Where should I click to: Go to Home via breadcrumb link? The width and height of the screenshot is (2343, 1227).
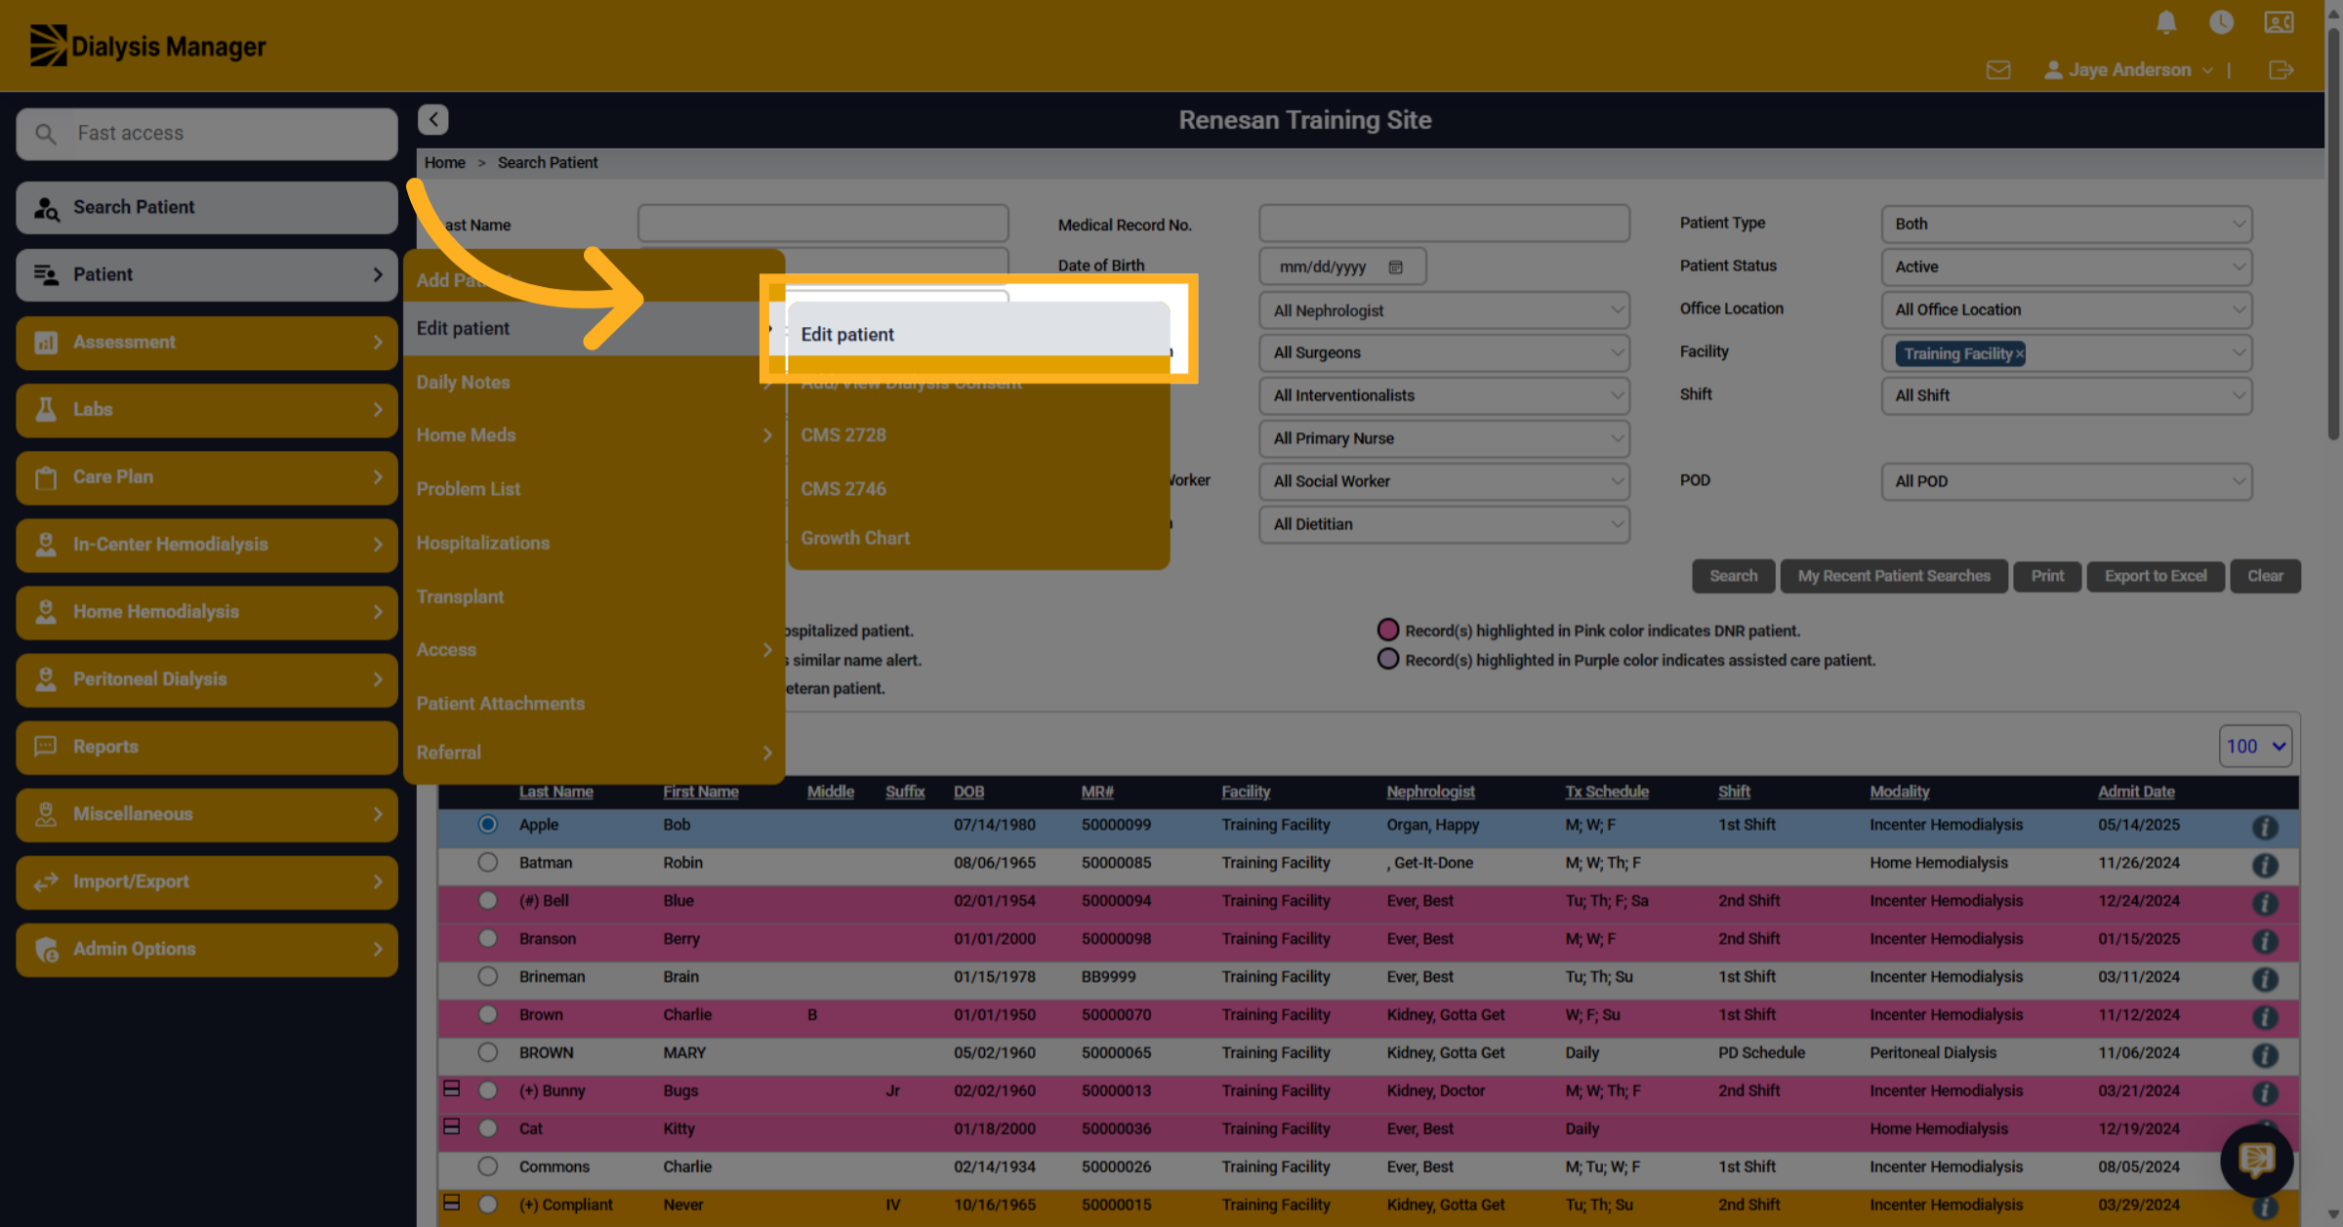pos(444,163)
